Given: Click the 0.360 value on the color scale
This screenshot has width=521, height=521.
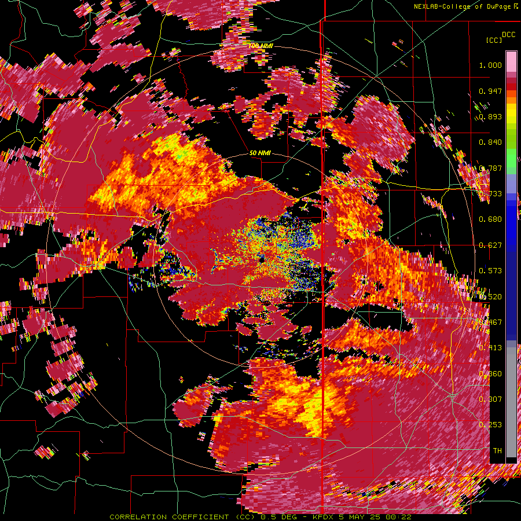Looking at the screenshot, I should click(x=490, y=374).
